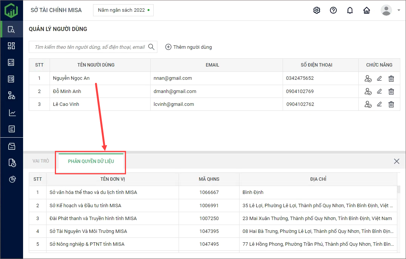Open the notifications bell
The height and width of the screenshot is (259, 406).
pyautogui.click(x=350, y=10)
